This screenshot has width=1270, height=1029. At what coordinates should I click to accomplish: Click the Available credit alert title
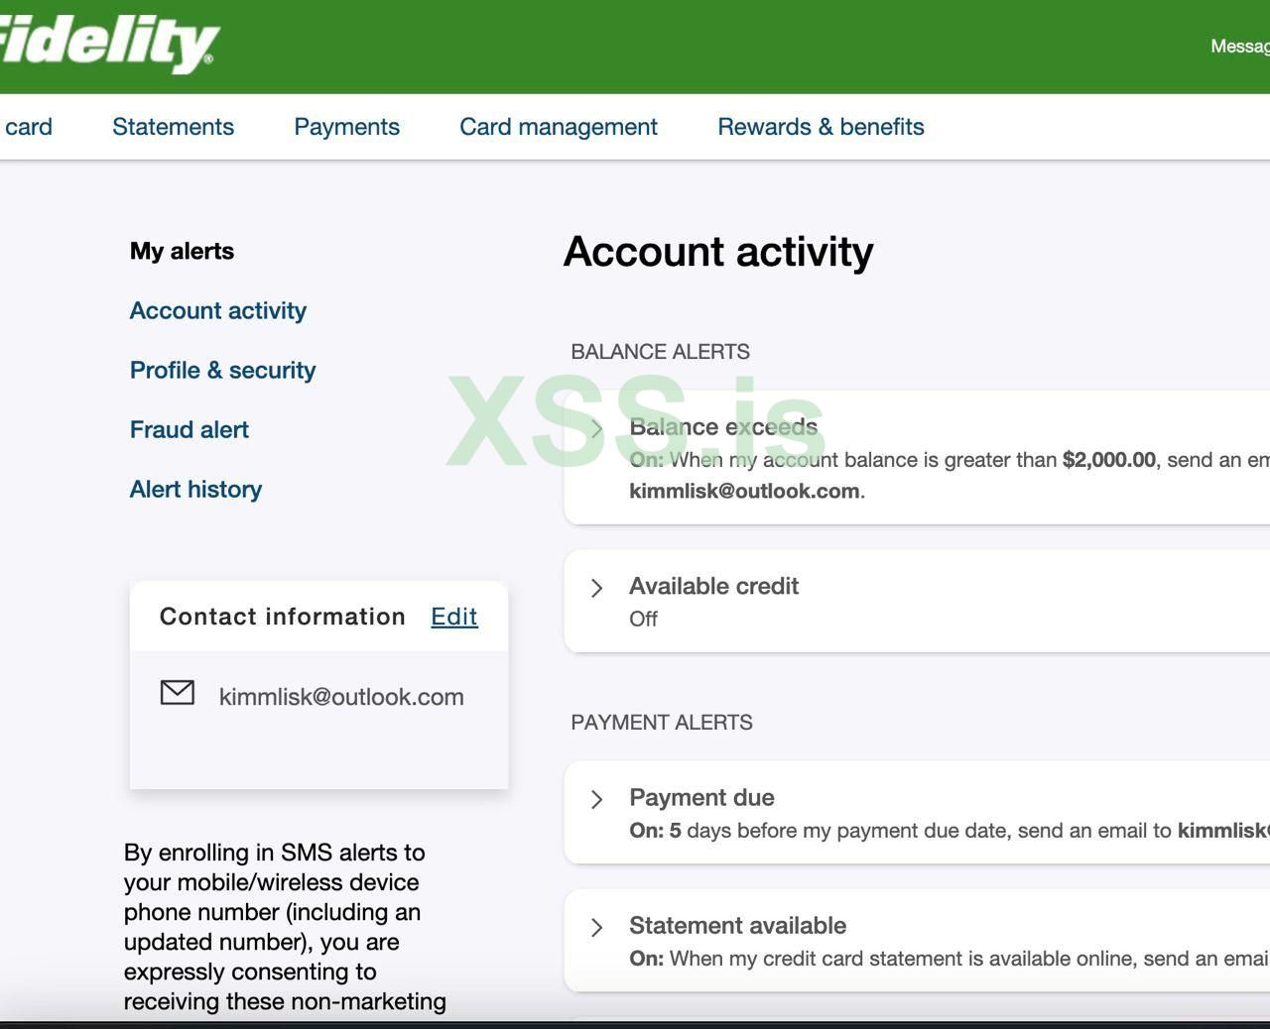[x=713, y=586]
